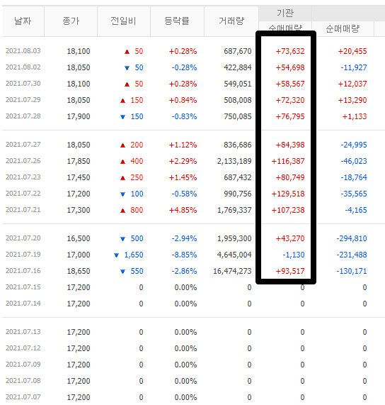Click the +2.29% change rate

(183, 161)
